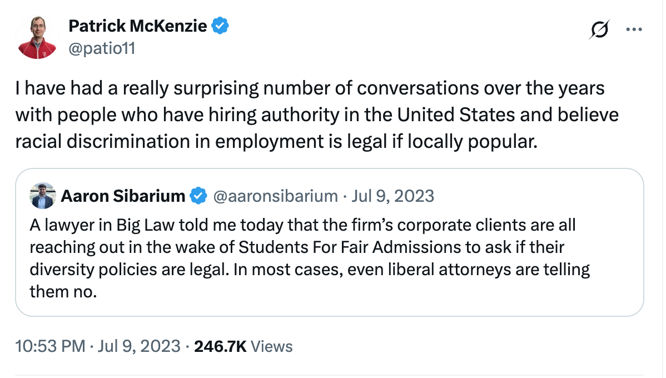Click the quoted tweet header row

point(232,196)
